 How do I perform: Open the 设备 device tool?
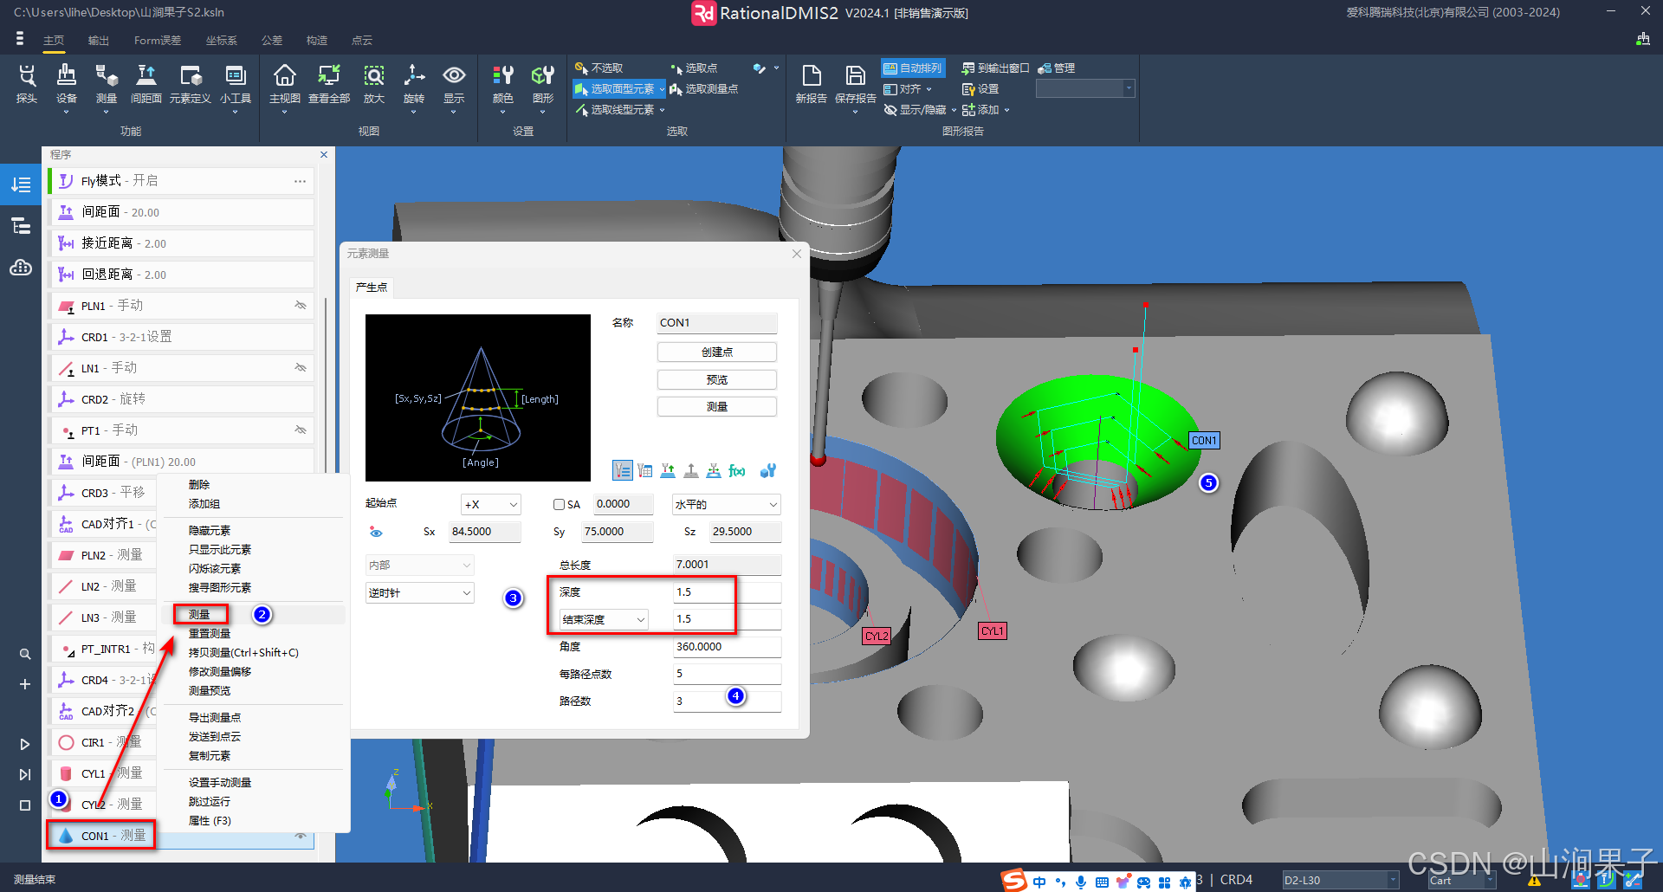(x=67, y=84)
